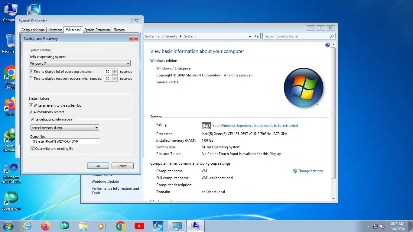
Task: Toggle Overwrite any existing file
Action: click(x=32, y=149)
